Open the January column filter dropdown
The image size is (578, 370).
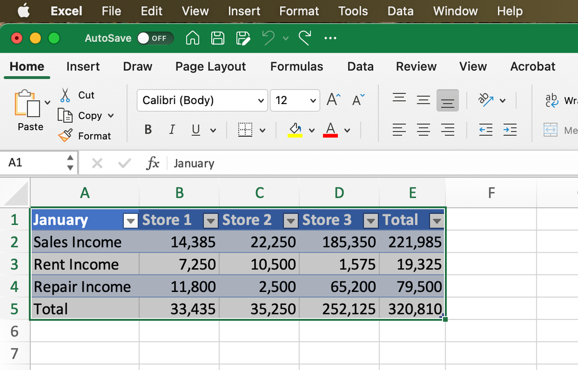click(130, 221)
